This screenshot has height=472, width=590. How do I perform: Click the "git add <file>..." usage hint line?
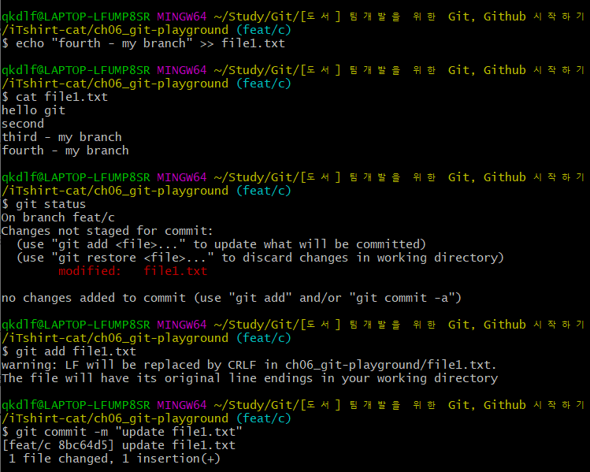(221, 244)
